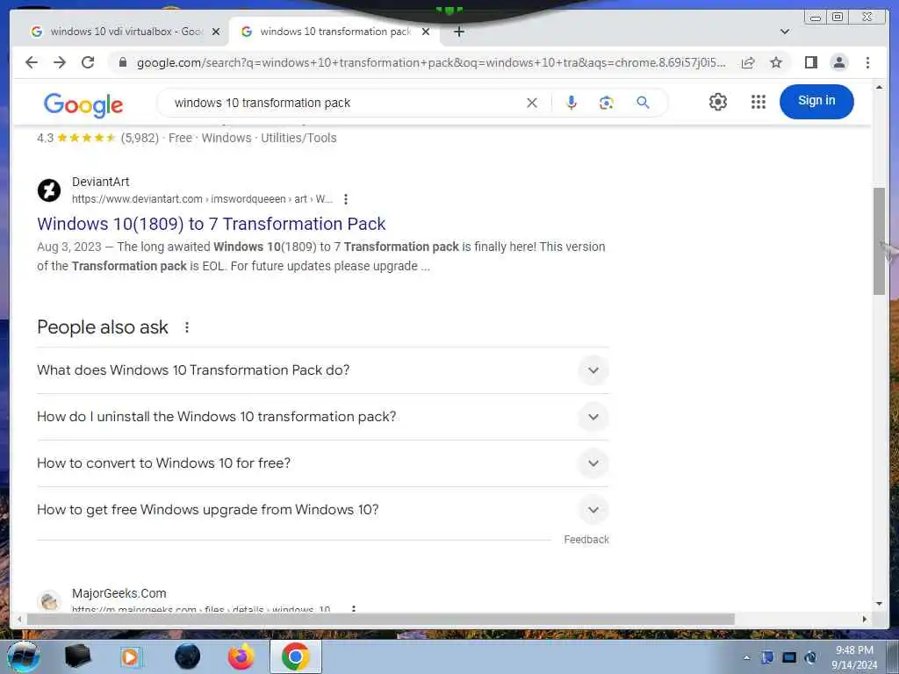This screenshot has height=674, width=899.
Task: Start voice search with microphone
Action: 571,103
